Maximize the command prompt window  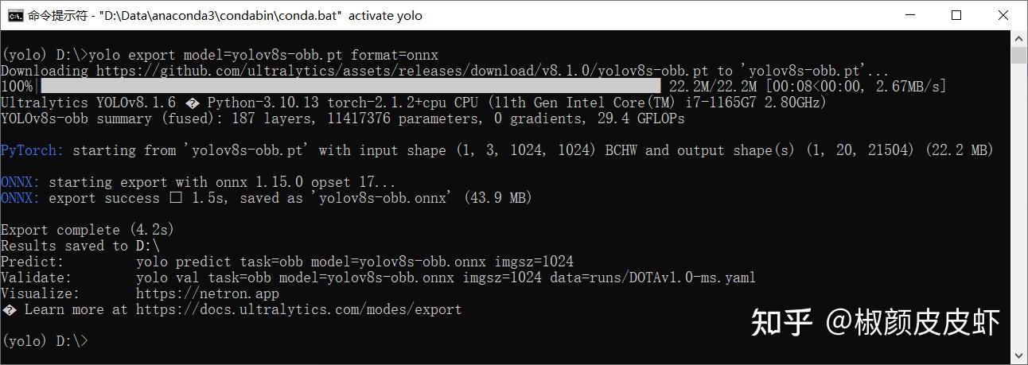coord(956,15)
